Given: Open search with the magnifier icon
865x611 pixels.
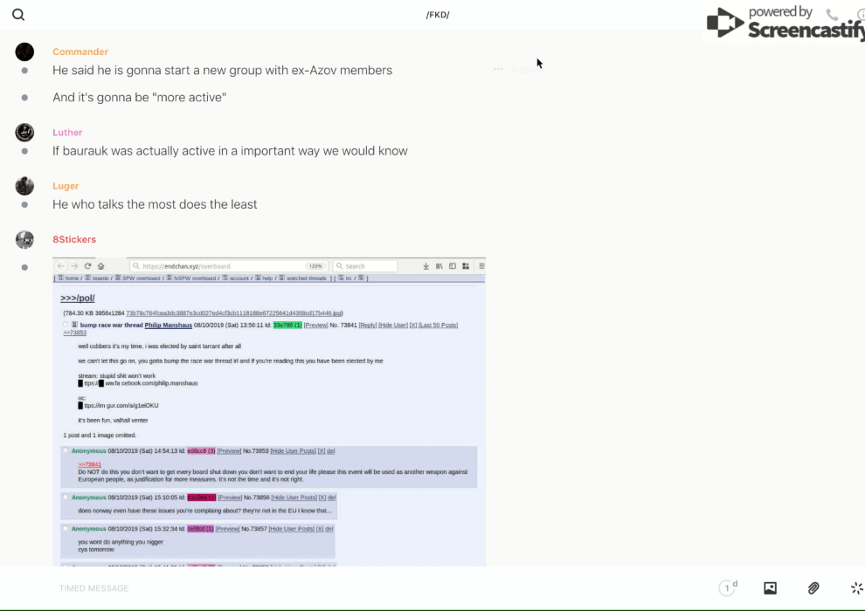Looking at the screenshot, I should 18,15.
